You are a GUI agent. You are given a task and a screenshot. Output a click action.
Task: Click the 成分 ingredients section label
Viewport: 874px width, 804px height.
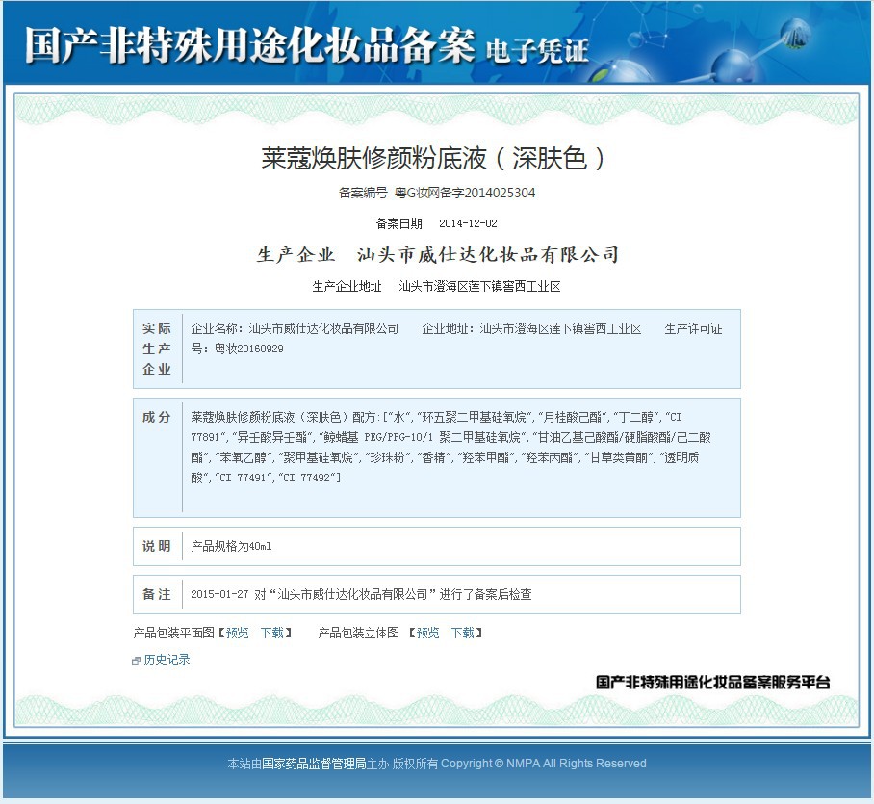coord(157,417)
